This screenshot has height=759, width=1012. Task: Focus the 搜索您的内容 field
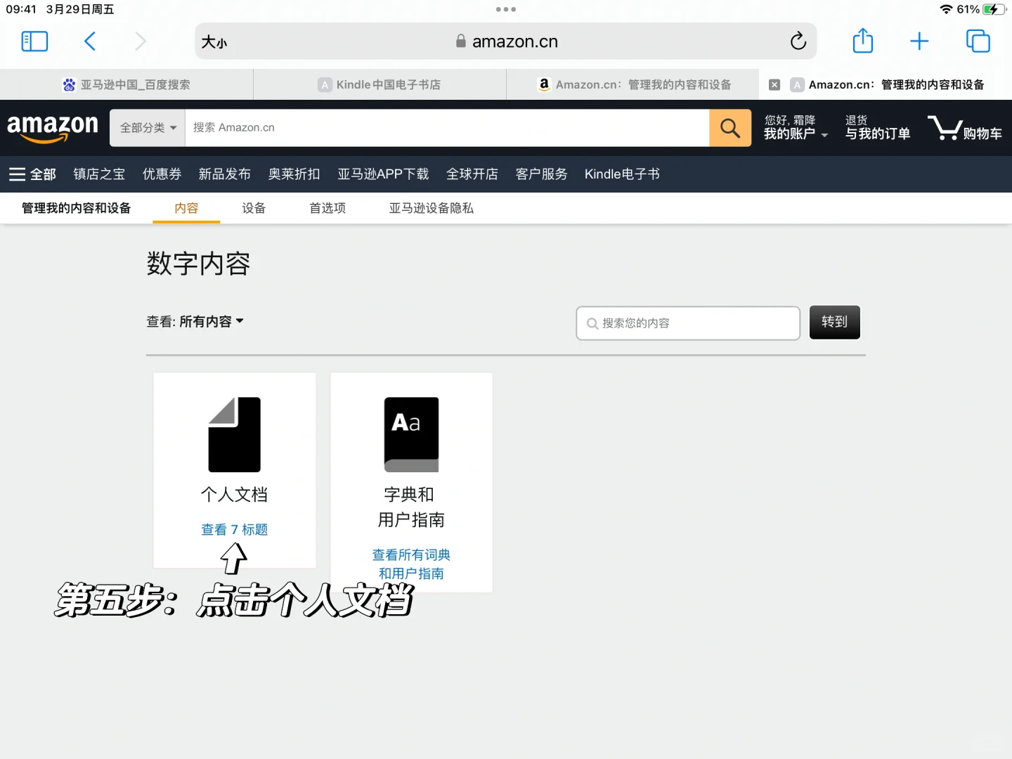[x=688, y=323]
